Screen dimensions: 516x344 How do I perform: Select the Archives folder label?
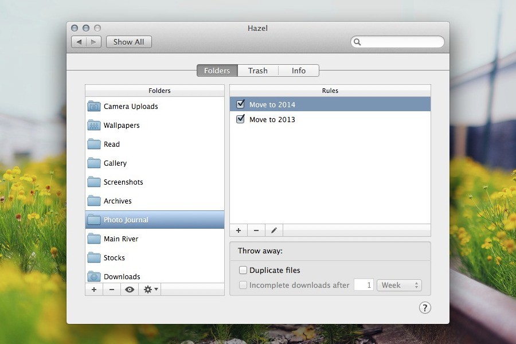[118, 201]
